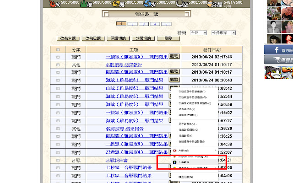Click the sky (空) resource icon
The height and width of the screenshot is (183, 293).
[182, 4]
